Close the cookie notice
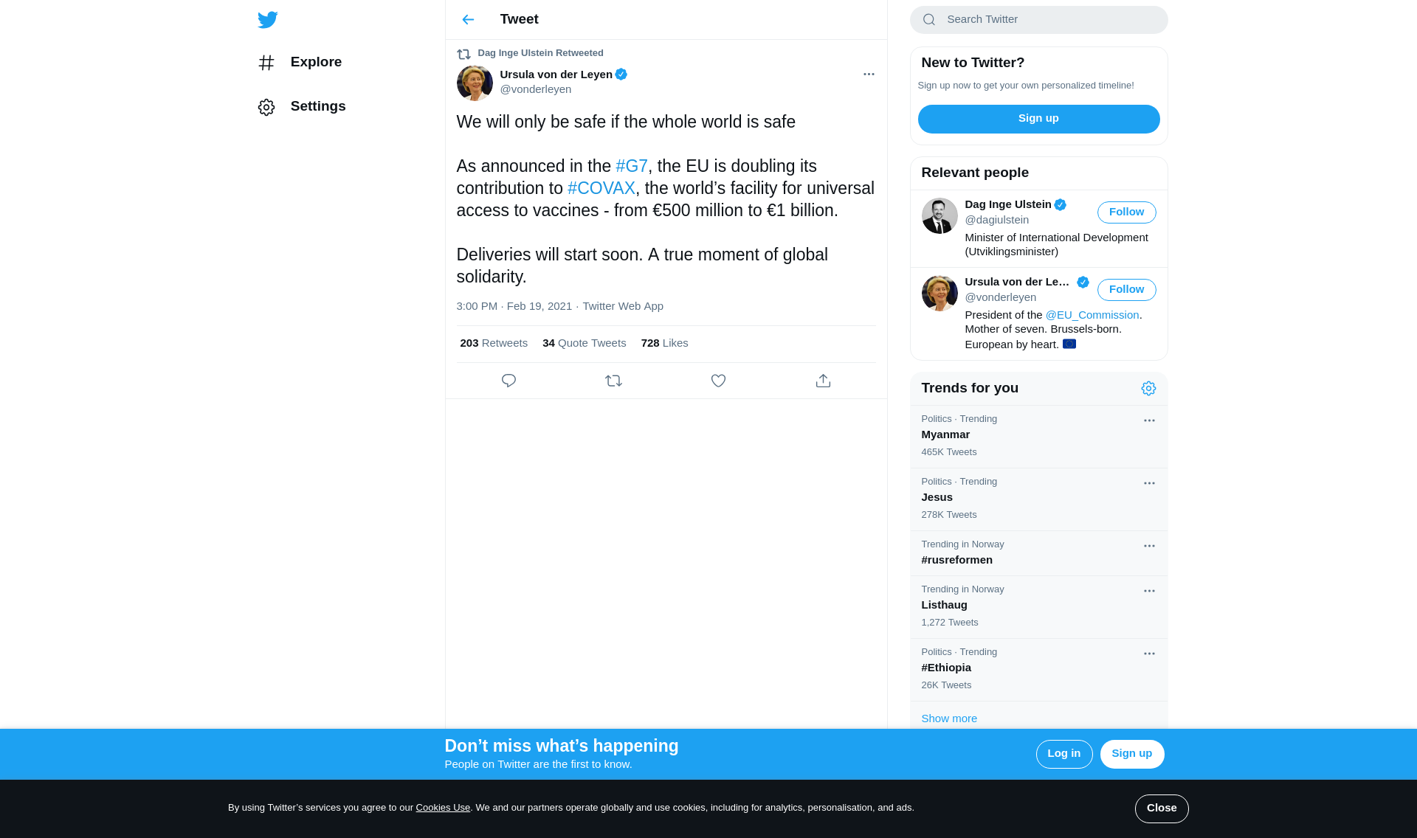 click(x=1161, y=808)
